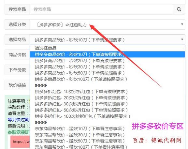Click the 商品价格 label
This screenshot has height=149, width=188.
tap(17, 55)
